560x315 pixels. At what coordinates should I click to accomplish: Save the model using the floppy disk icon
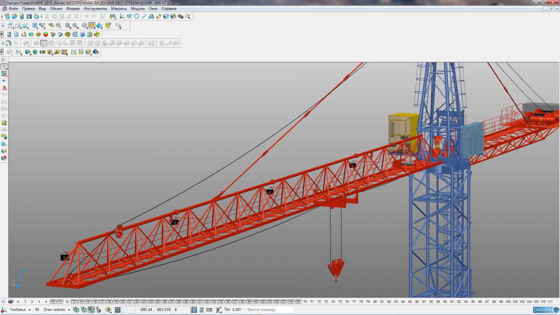click(x=29, y=16)
